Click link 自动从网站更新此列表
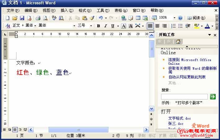The width and height of the screenshot is (220, 140). point(187,77)
